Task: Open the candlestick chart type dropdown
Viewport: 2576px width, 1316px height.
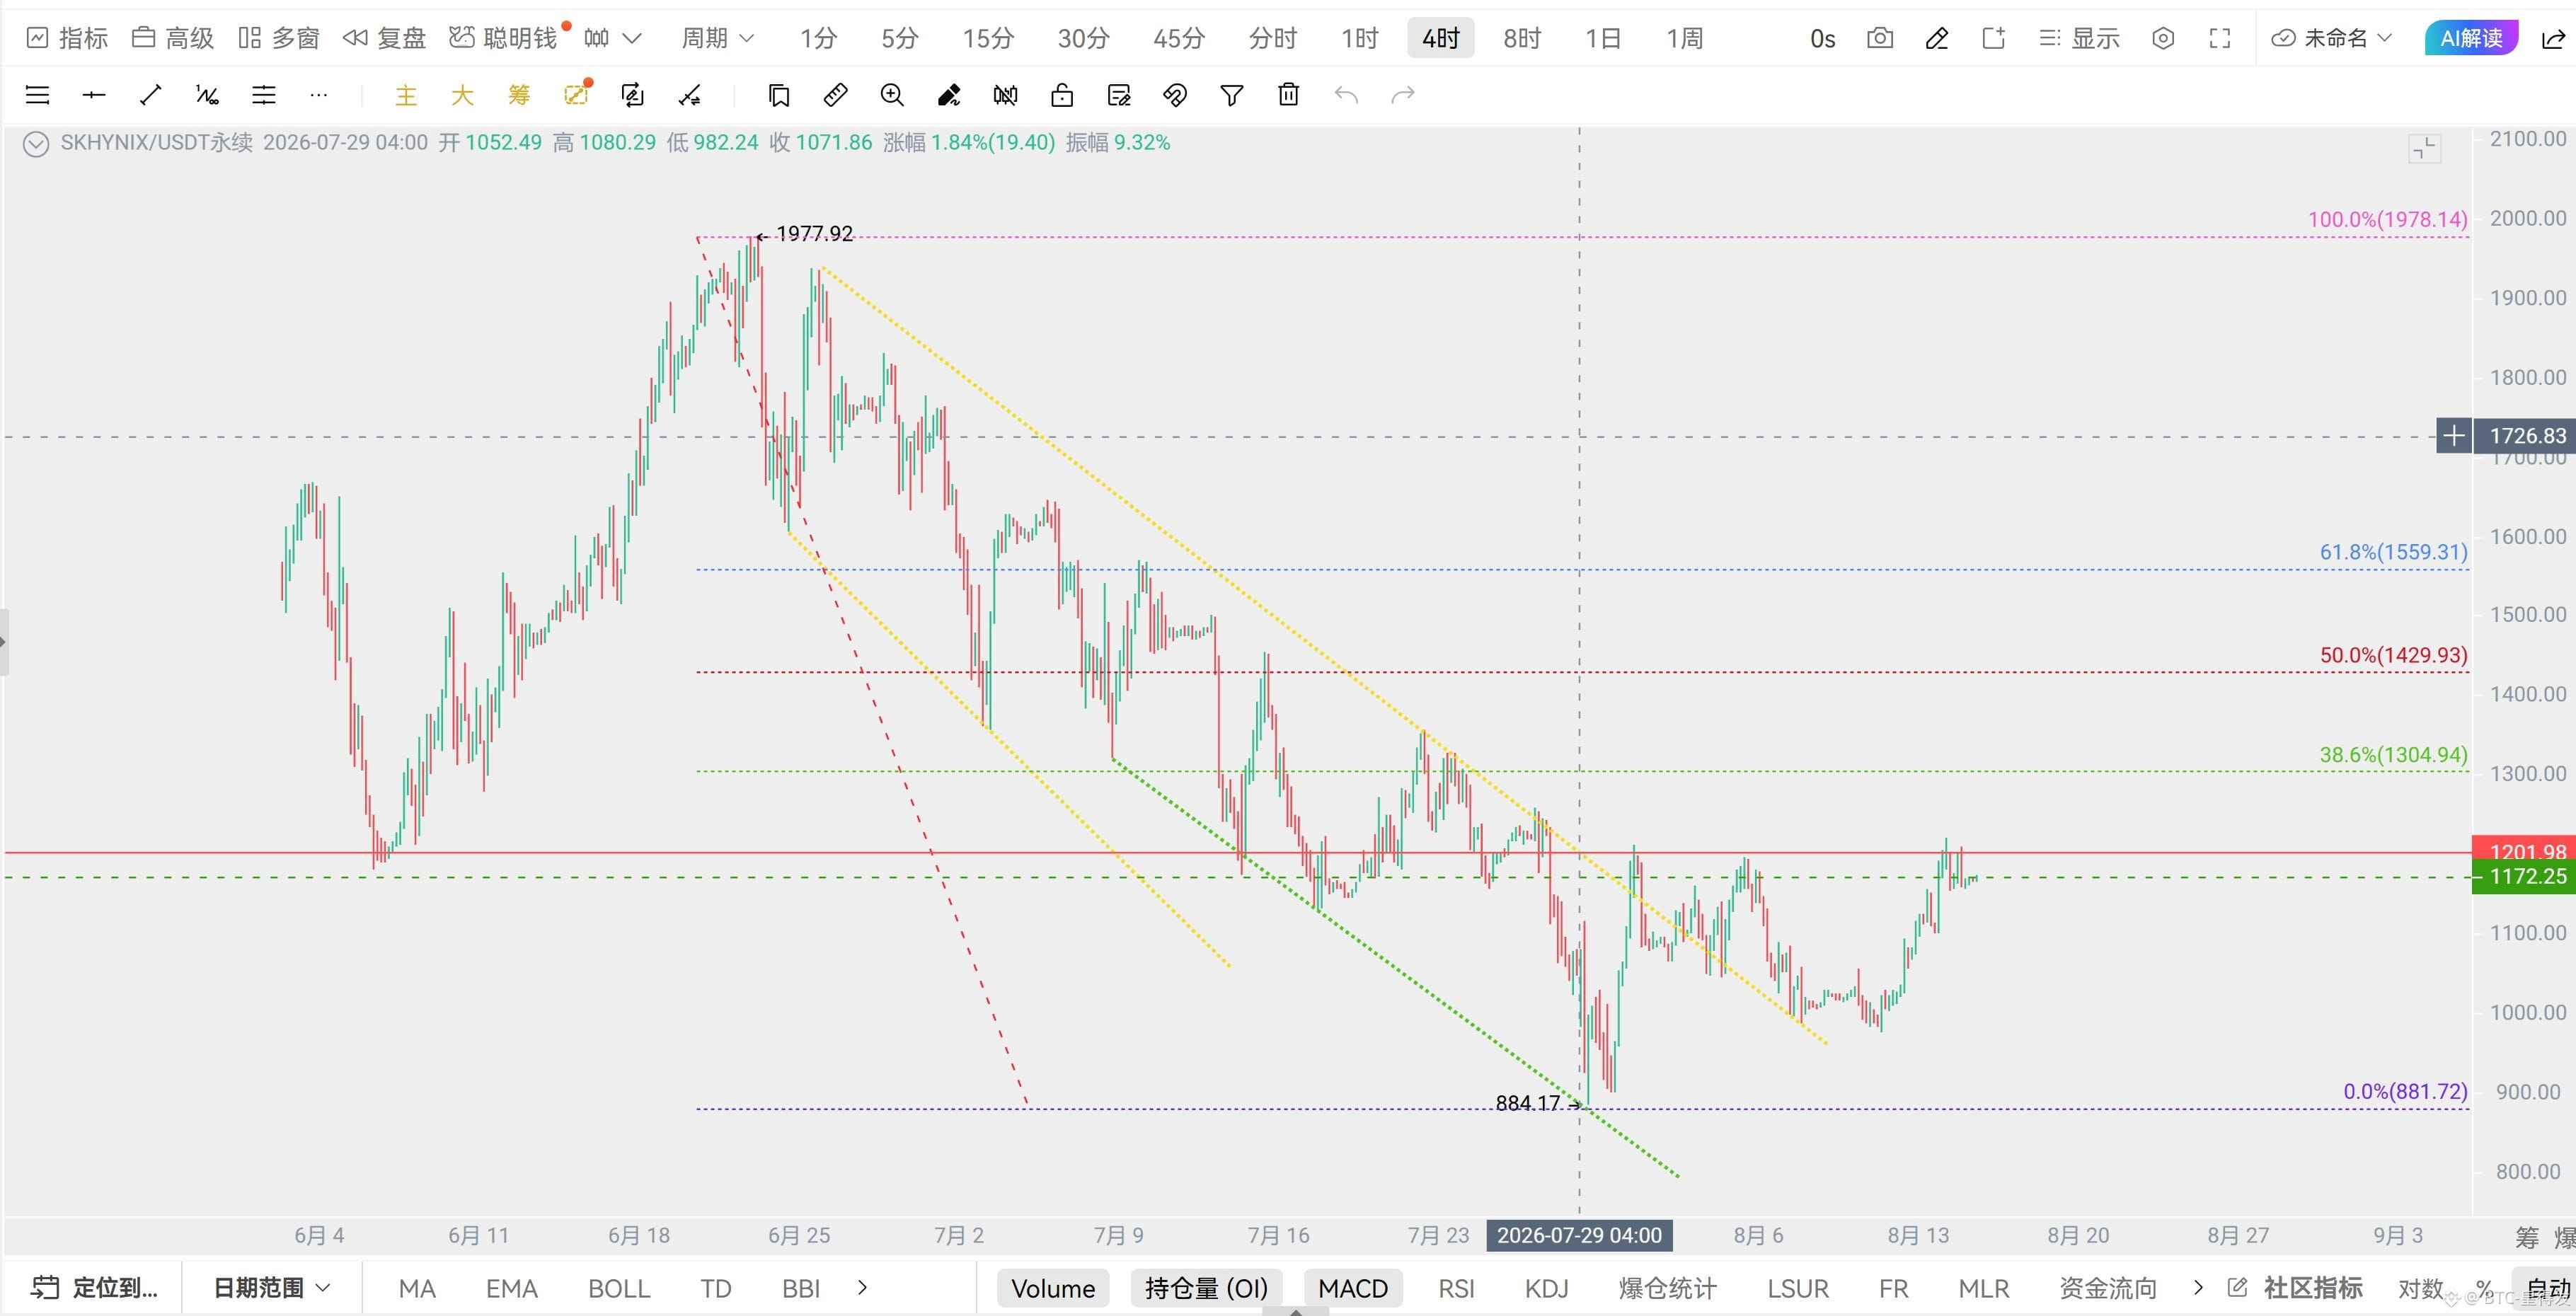Action: (x=612, y=38)
